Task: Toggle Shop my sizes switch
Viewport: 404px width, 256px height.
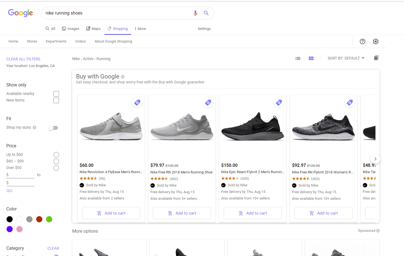Action: [53, 128]
